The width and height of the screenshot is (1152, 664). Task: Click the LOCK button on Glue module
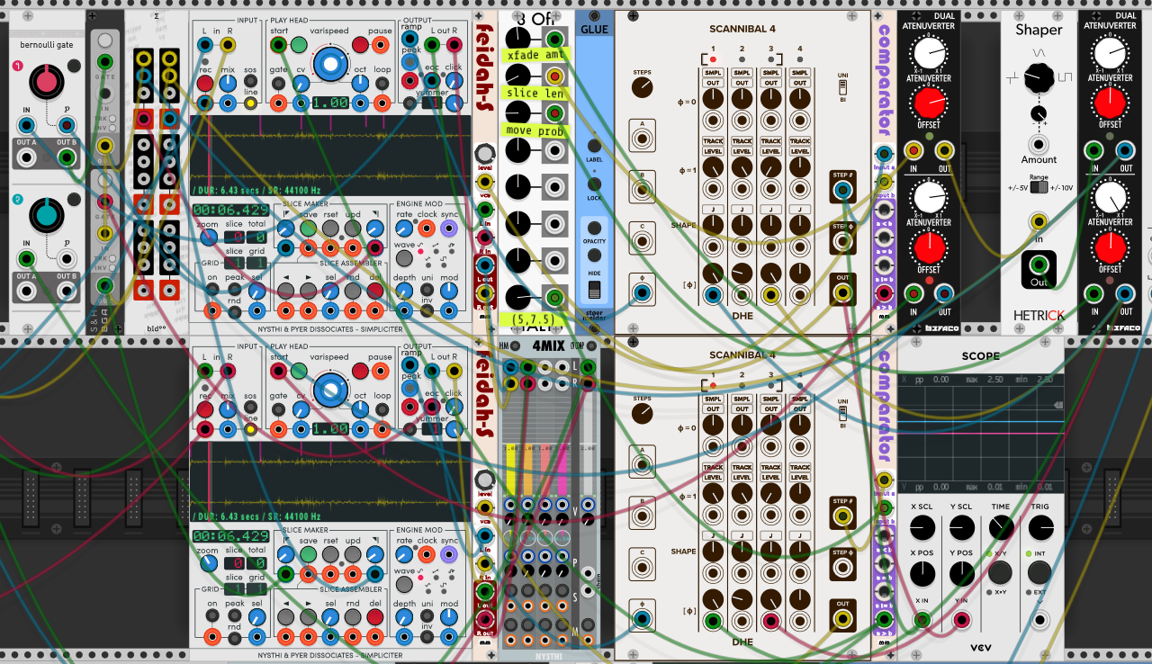point(594,184)
